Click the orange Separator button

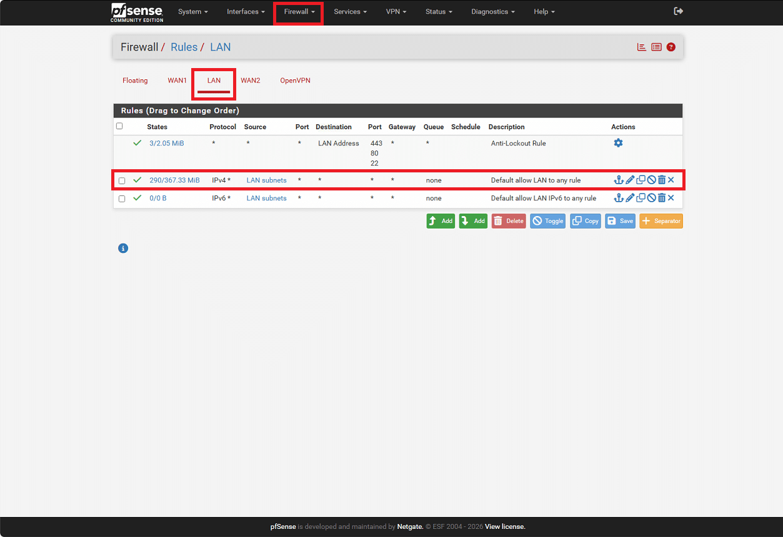click(x=661, y=221)
